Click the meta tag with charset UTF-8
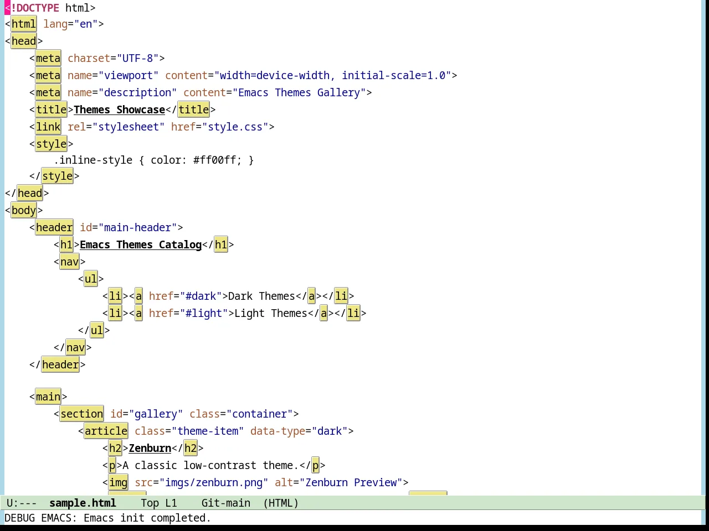The width and height of the screenshot is (709, 531). pyautogui.click(x=97, y=58)
